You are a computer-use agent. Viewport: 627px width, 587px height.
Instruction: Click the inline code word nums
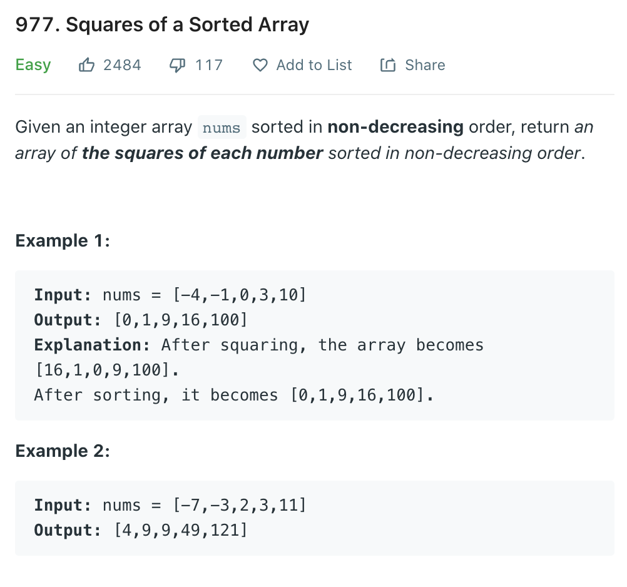[x=222, y=128]
